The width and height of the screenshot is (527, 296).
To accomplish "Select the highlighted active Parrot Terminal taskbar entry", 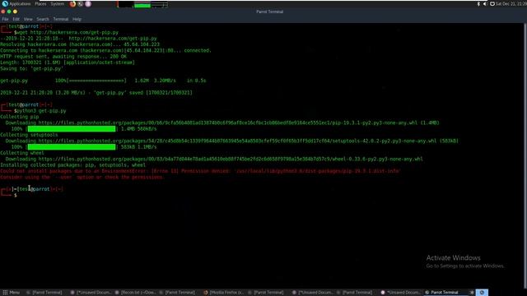I will click(x=445, y=293).
